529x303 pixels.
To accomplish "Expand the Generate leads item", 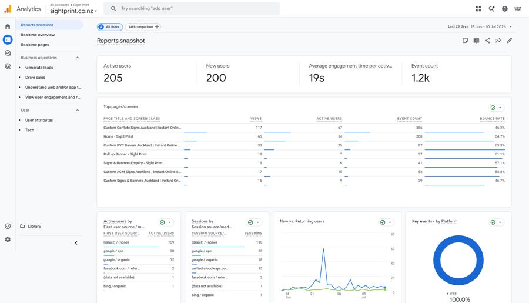I will [19, 68].
